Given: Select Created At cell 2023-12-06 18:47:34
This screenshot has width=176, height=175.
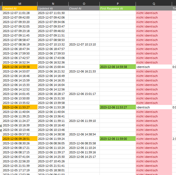Looking at the screenshot, I should (x=20, y=49).
